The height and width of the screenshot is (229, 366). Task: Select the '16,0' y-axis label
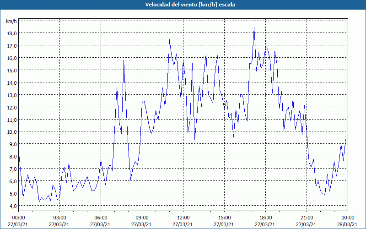point(12,58)
